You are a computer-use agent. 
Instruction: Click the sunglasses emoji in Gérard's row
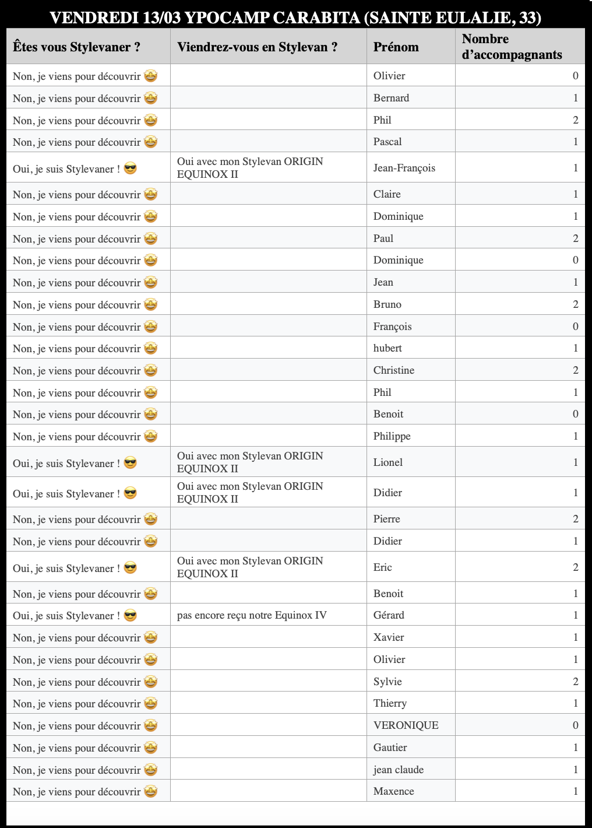pyautogui.click(x=131, y=615)
